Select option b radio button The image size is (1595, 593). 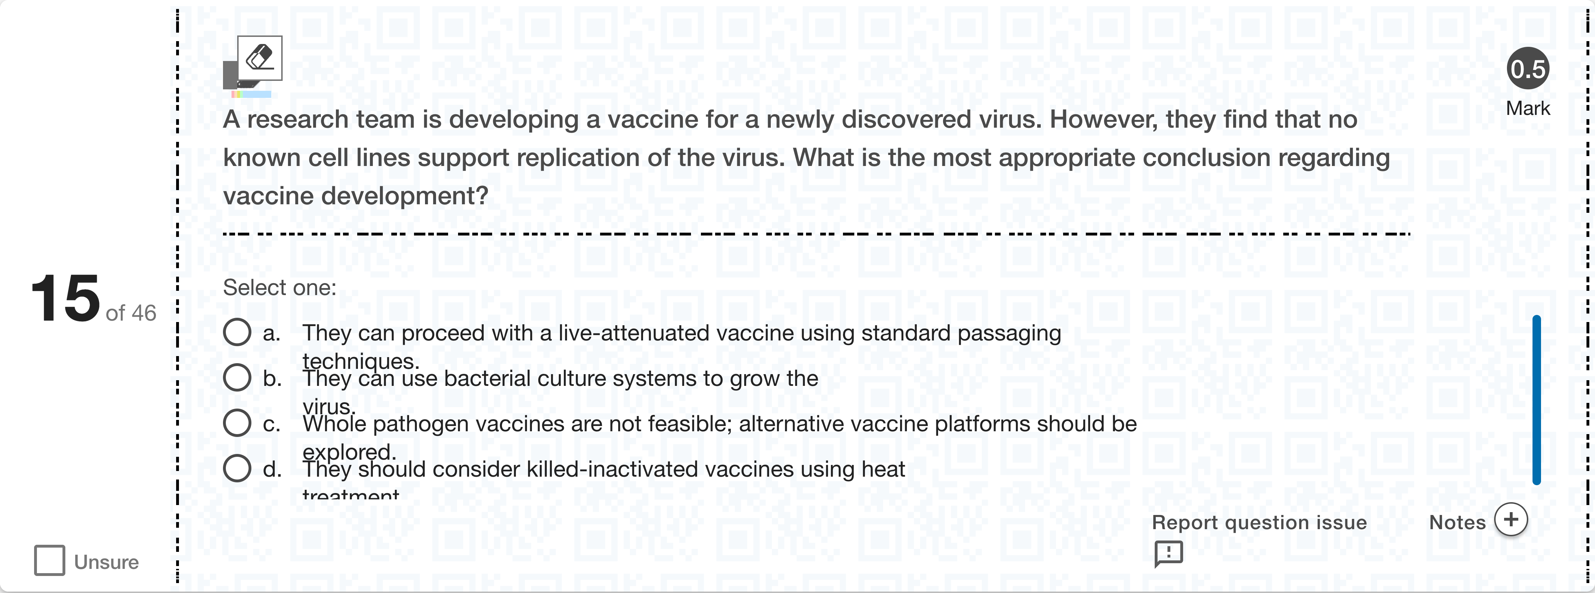click(237, 377)
